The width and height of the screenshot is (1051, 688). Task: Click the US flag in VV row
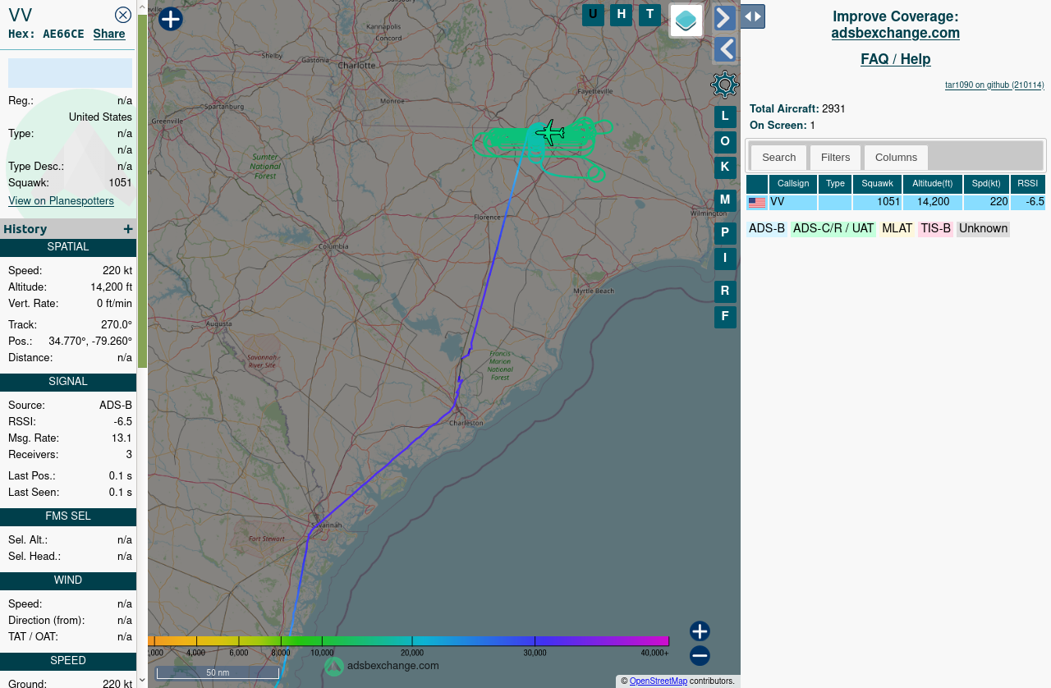pyautogui.click(x=757, y=203)
